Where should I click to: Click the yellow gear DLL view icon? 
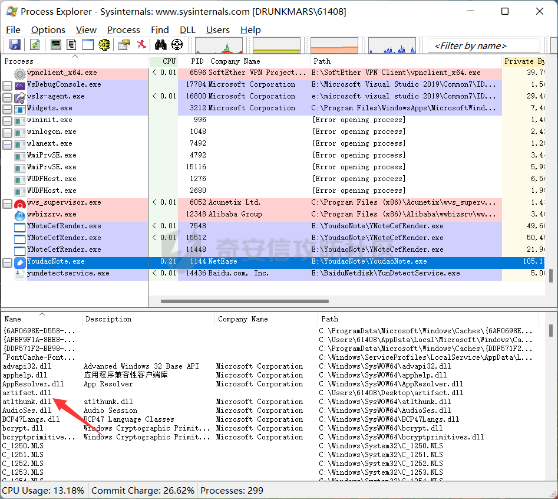104,45
